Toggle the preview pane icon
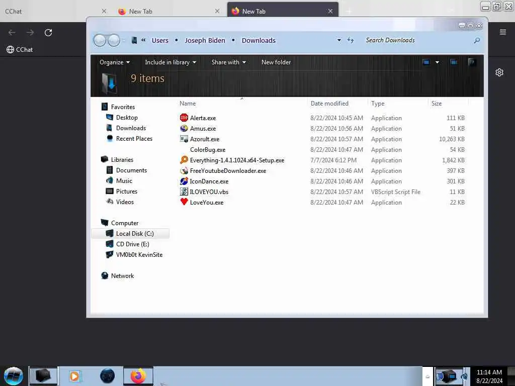The height and width of the screenshot is (386, 515). [x=454, y=62]
